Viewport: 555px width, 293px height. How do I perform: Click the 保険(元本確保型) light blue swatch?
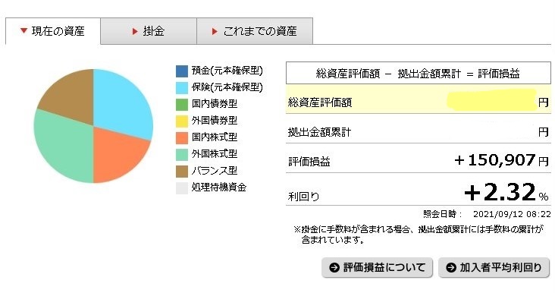point(182,87)
